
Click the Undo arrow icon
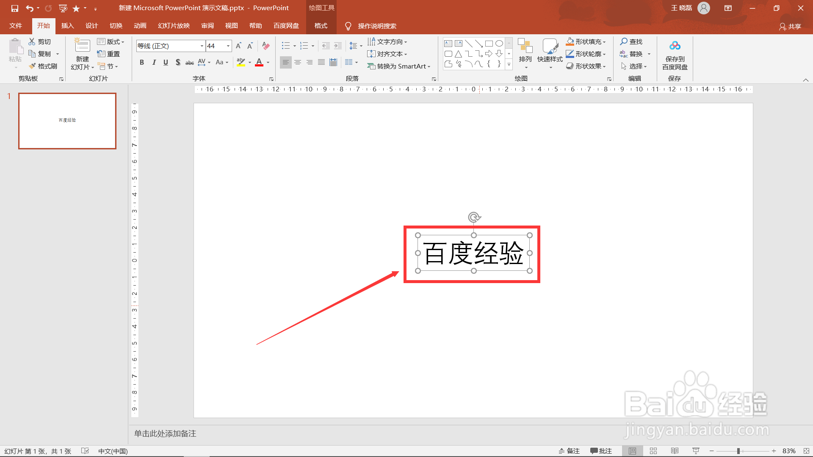[x=29, y=8]
